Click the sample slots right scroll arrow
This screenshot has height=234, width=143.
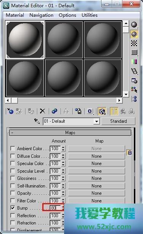tap(119, 101)
